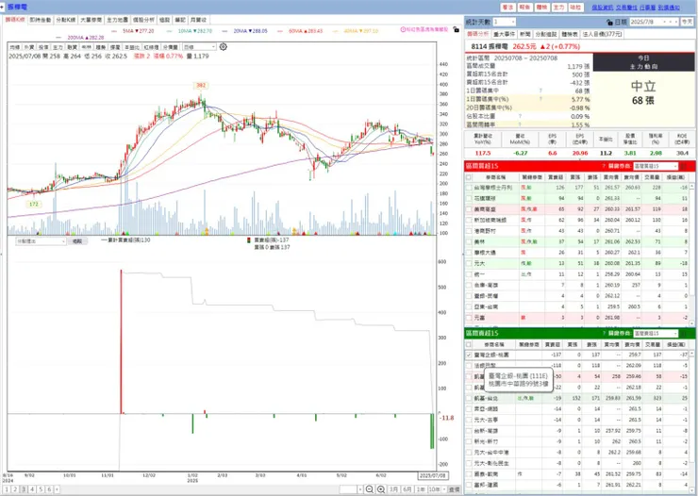Toggle 投信 overlay button on chart toolbar
698x496 pixels.
tap(43, 47)
